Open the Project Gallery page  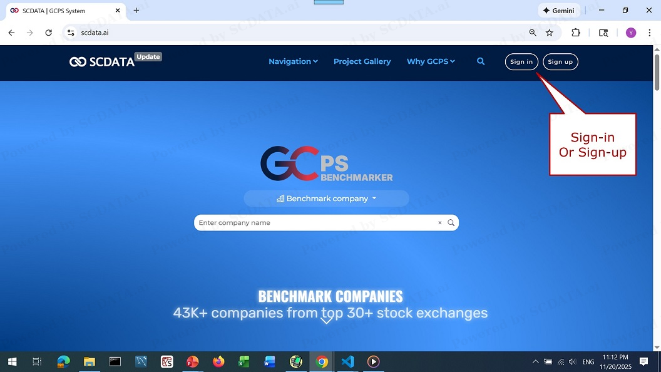click(362, 61)
